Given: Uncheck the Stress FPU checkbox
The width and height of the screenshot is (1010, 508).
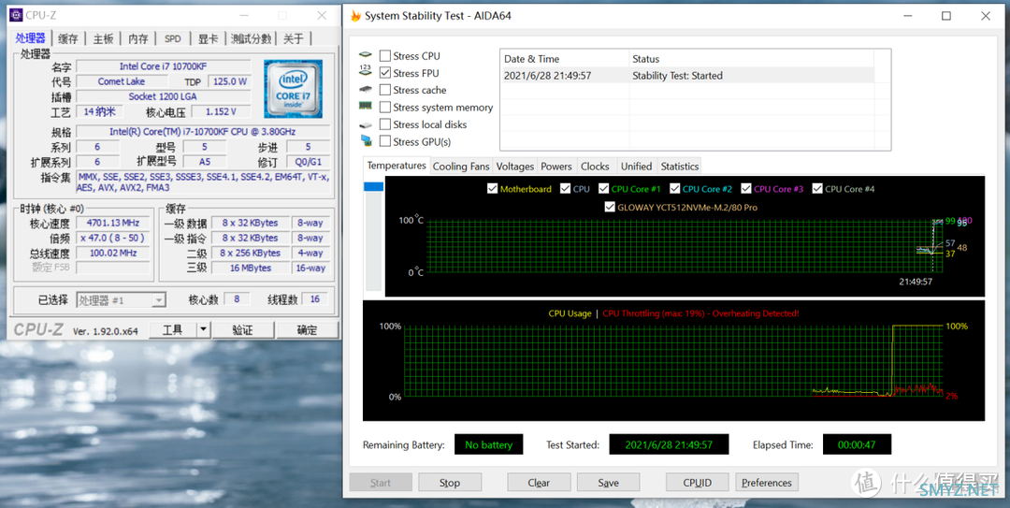Looking at the screenshot, I should coord(384,73).
